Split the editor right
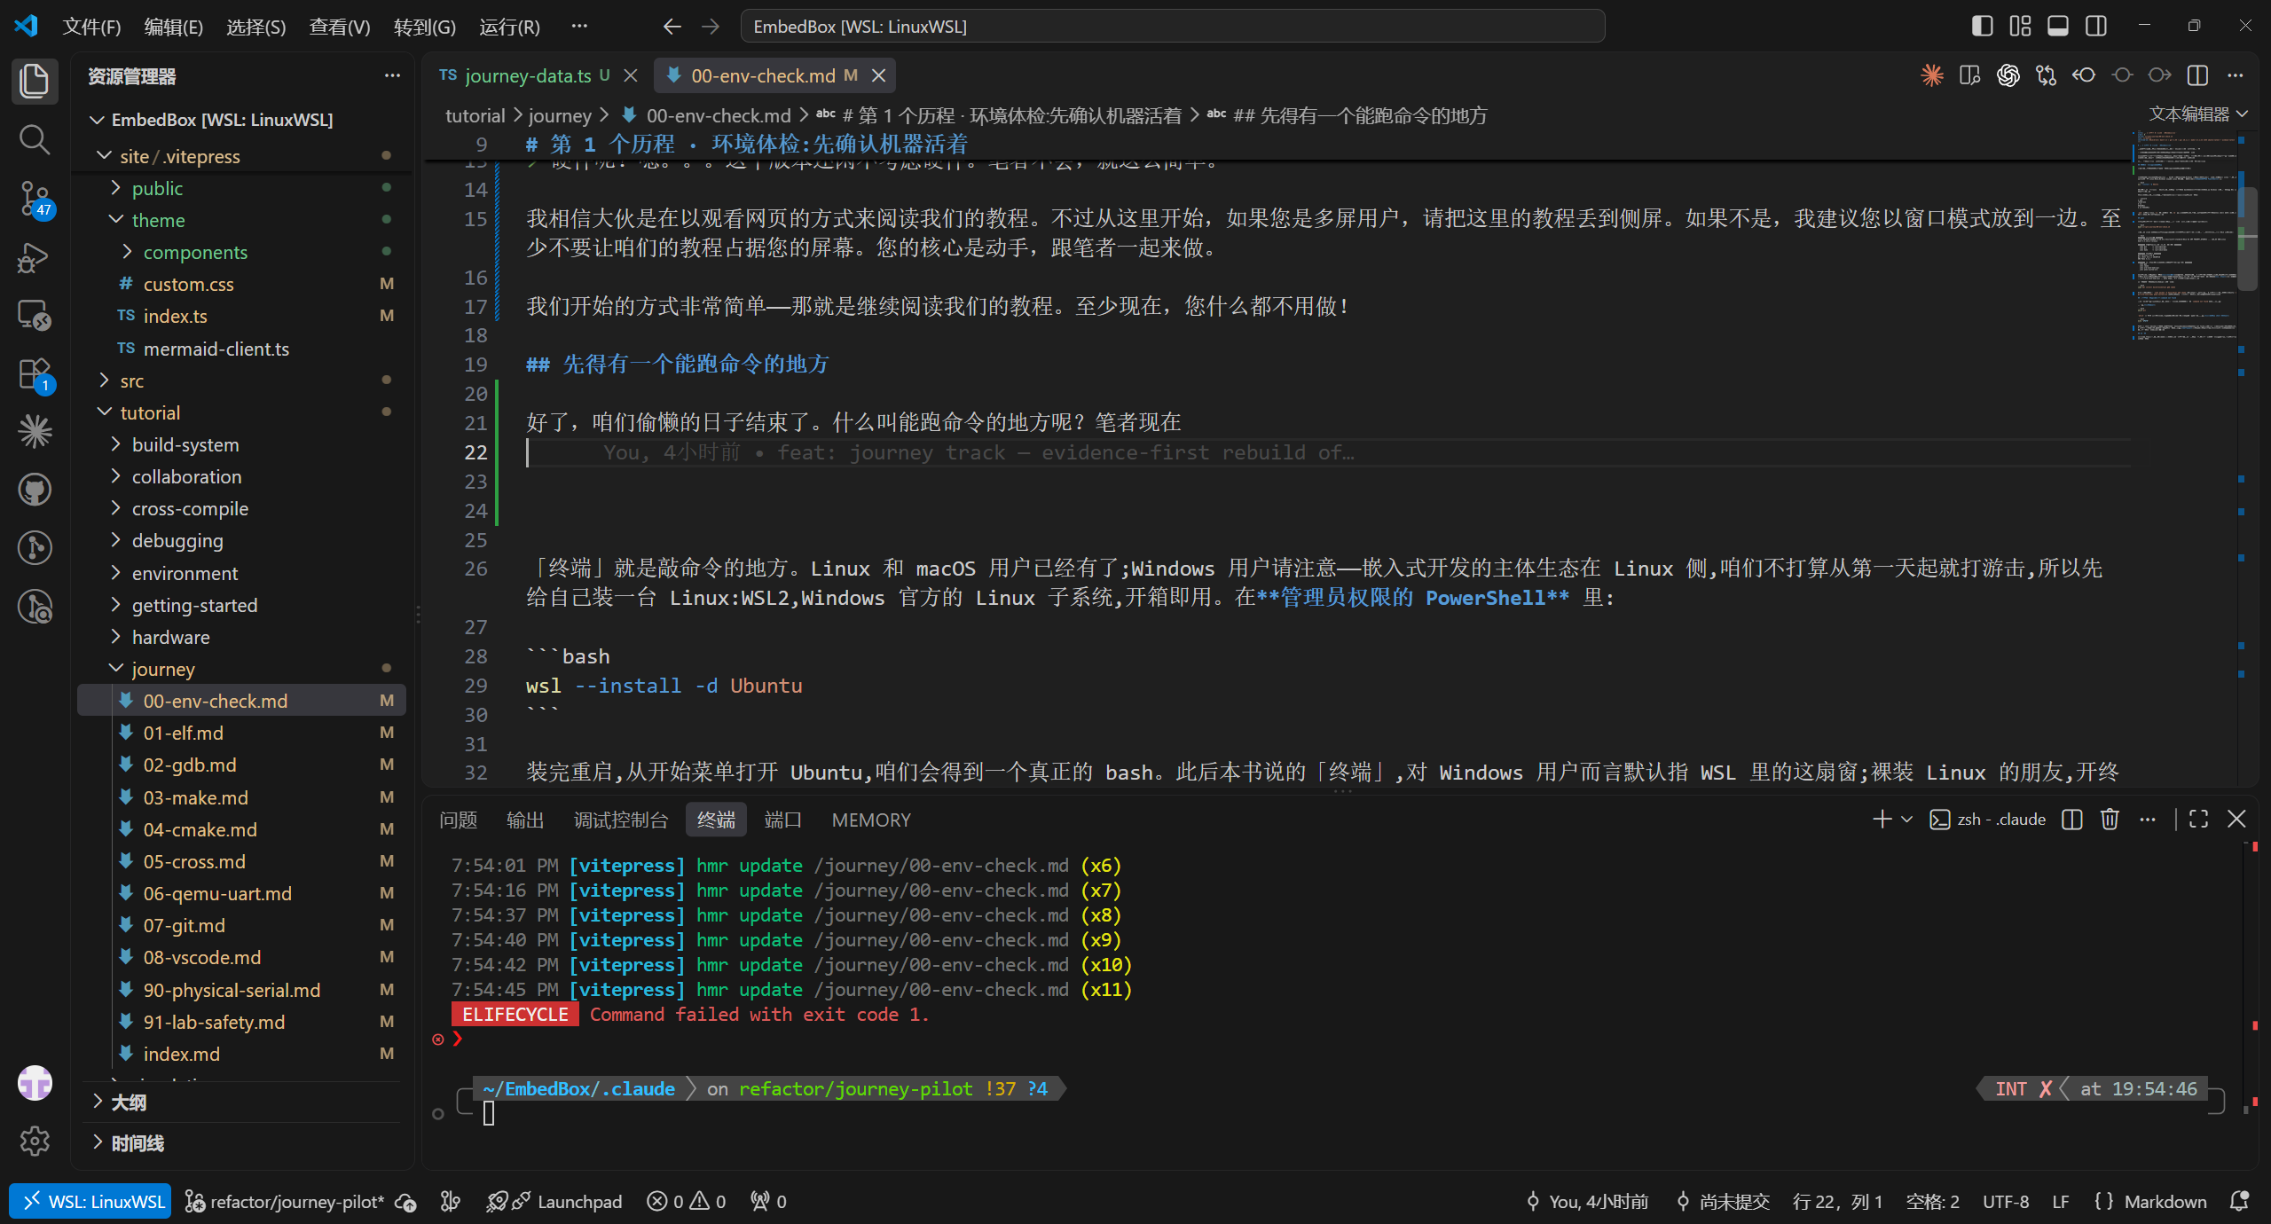2271x1224 pixels. point(2197,75)
